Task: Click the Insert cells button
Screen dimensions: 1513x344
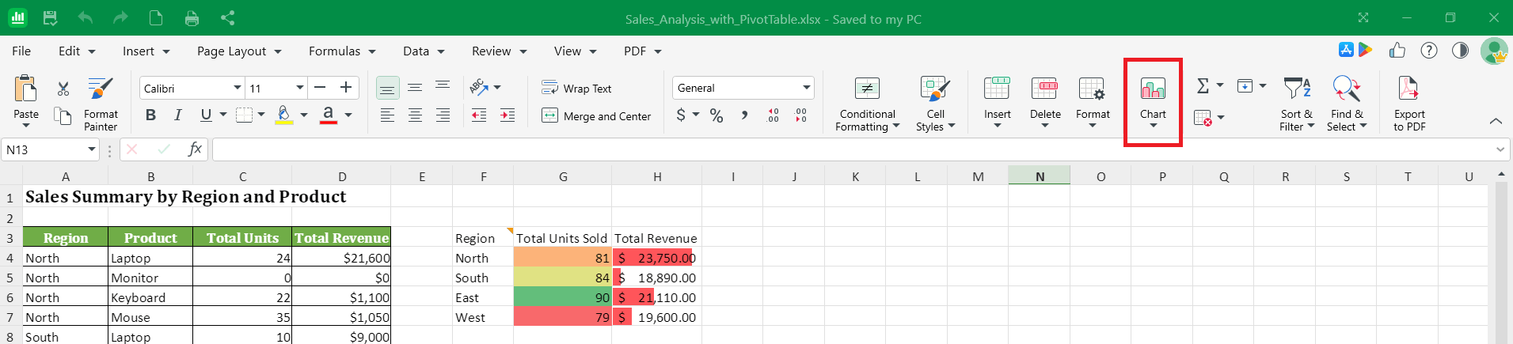Action: (997, 103)
